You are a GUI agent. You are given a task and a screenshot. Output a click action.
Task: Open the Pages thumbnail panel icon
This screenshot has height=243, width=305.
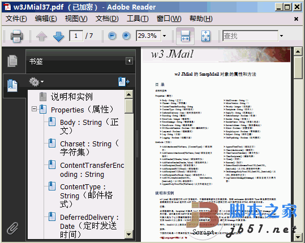12,61
